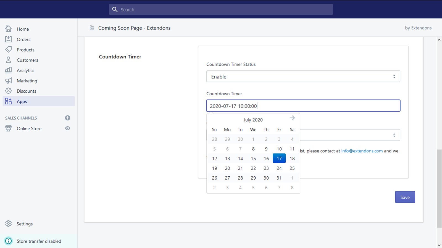
Task: Click the Orders inbox icon
Action: [9, 39]
